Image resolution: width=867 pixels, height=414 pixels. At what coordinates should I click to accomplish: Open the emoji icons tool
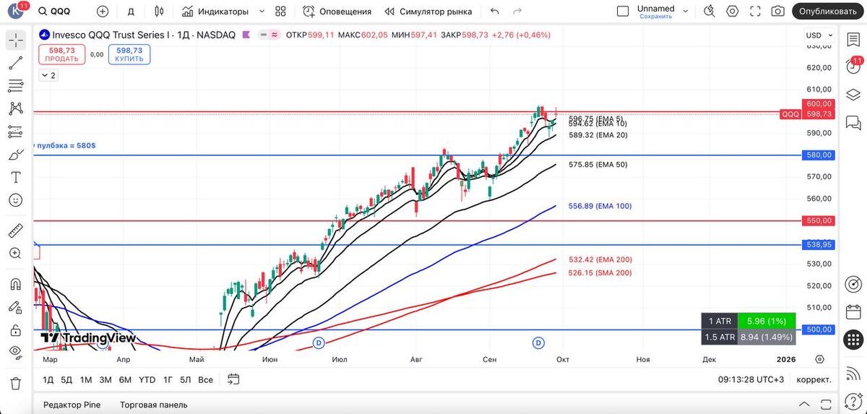(16, 200)
